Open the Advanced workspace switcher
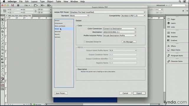This screenshot has height=106, width=189. click(x=162, y=5)
